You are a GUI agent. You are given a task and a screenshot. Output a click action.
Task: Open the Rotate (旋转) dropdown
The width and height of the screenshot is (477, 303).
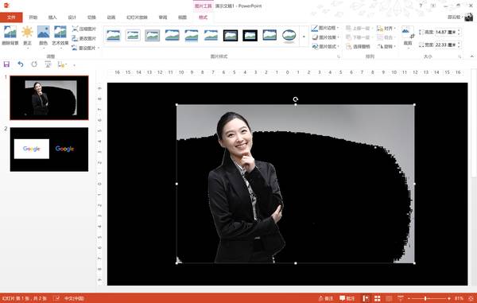coord(386,46)
